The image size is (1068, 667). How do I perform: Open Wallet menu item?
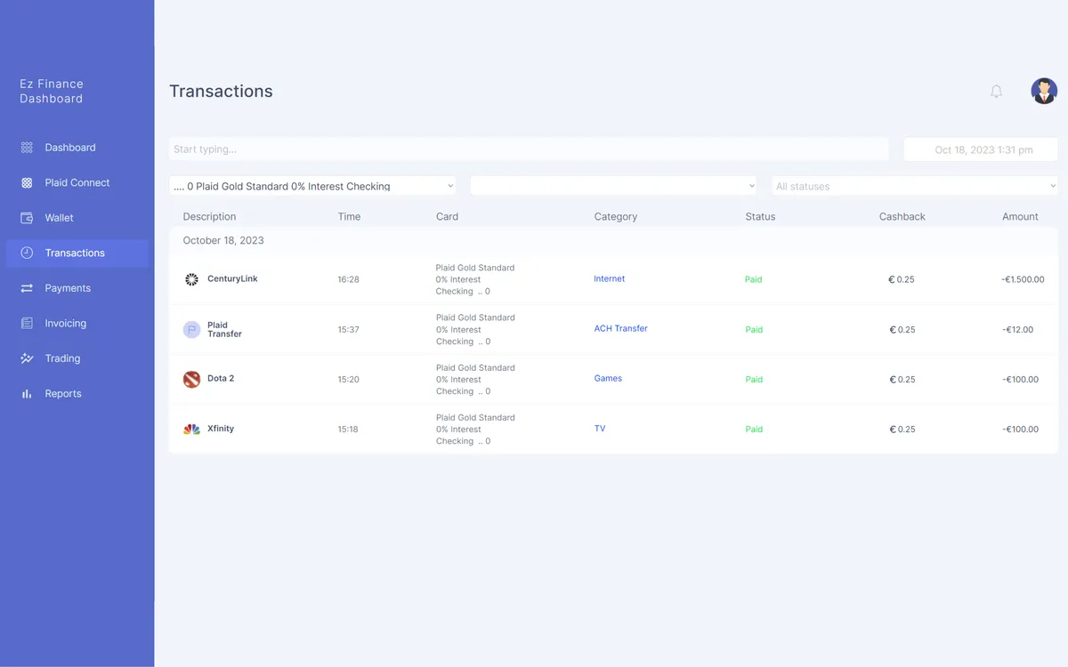click(77, 218)
